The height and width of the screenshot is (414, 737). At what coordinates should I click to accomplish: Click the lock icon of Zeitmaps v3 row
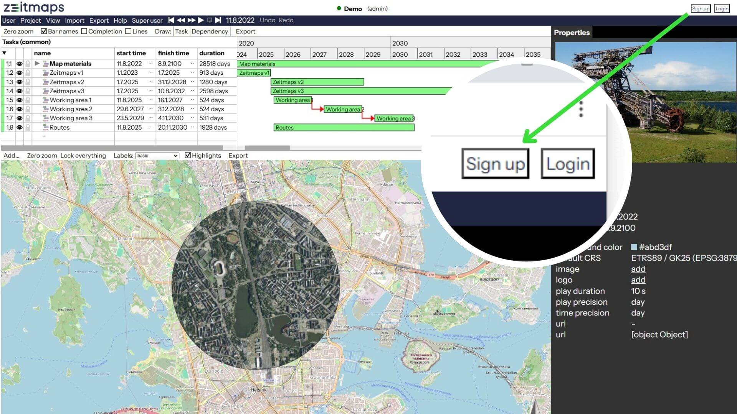(28, 91)
